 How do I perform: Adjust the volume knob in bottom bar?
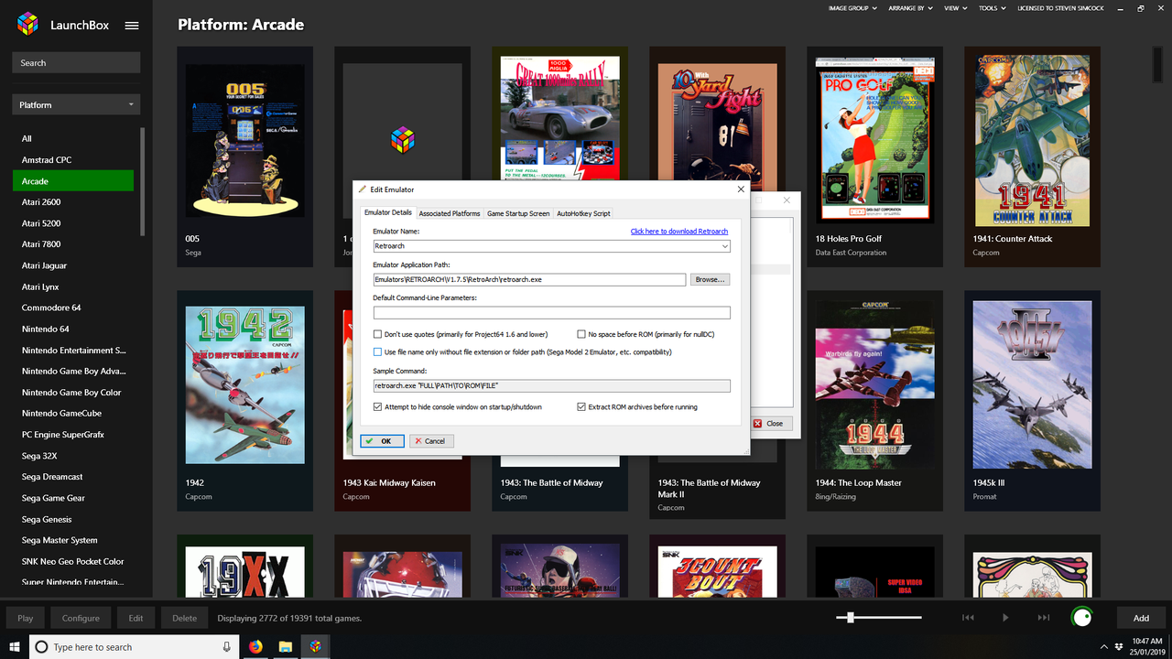(x=1082, y=618)
